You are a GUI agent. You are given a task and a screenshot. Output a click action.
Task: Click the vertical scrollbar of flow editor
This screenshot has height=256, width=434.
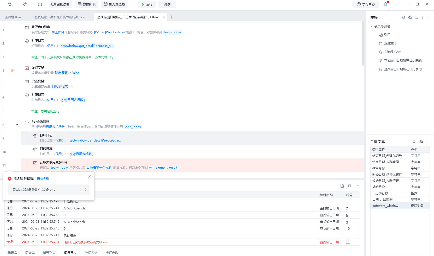click(x=363, y=44)
